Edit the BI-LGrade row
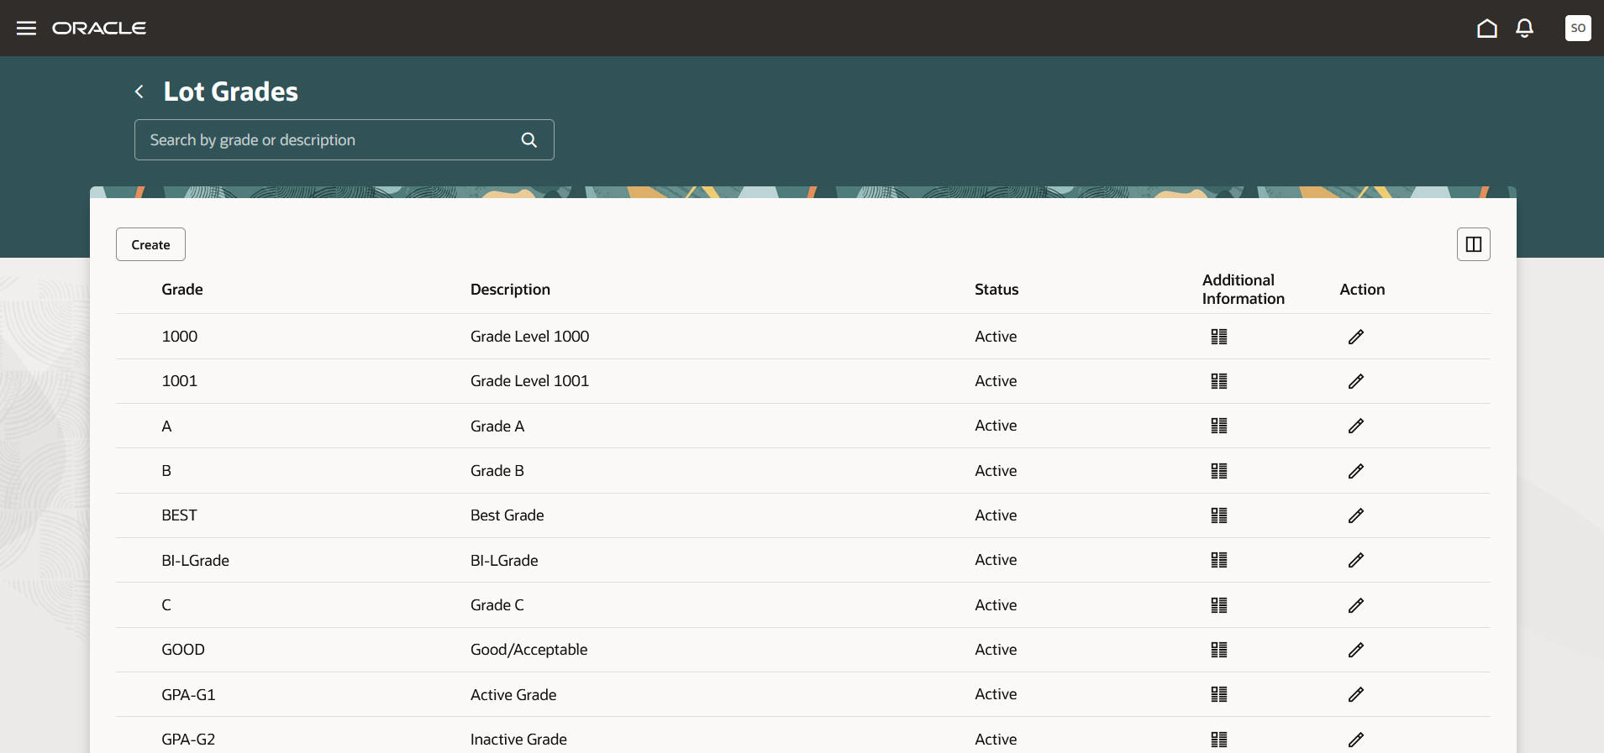This screenshot has width=1604, height=753. 1356,560
